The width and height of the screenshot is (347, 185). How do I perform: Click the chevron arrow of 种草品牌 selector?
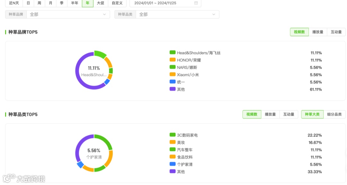pos(104,14)
